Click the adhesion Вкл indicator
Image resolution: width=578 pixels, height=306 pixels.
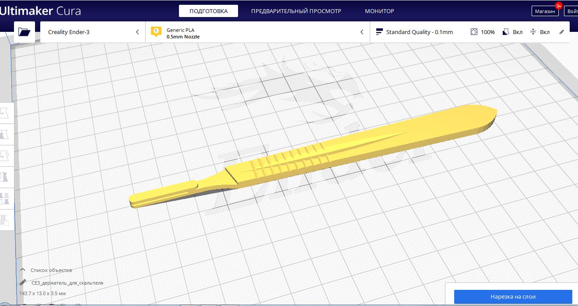point(539,32)
